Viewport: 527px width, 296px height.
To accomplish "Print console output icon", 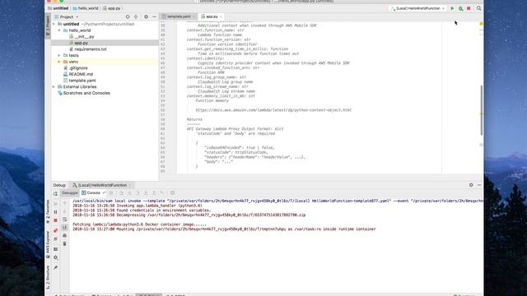I will [x=64, y=236].
